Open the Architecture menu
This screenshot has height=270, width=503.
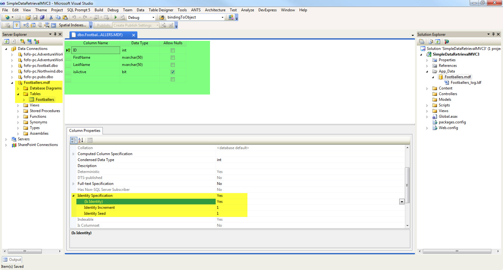(215, 10)
